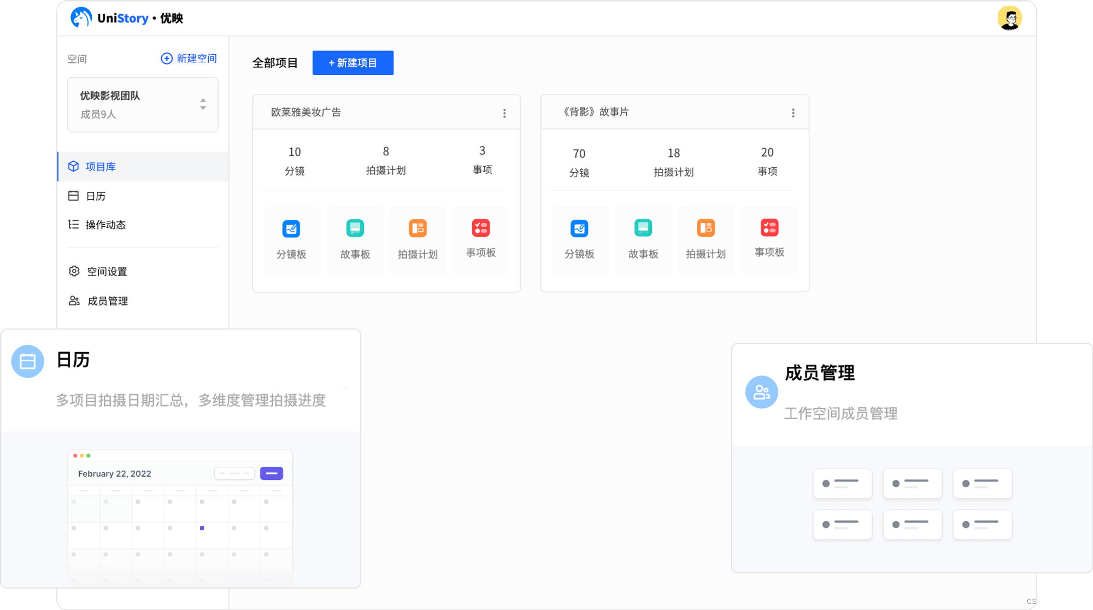Open 故事板 in 欧莱雅美妆广告 project

pyautogui.click(x=355, y=239)
